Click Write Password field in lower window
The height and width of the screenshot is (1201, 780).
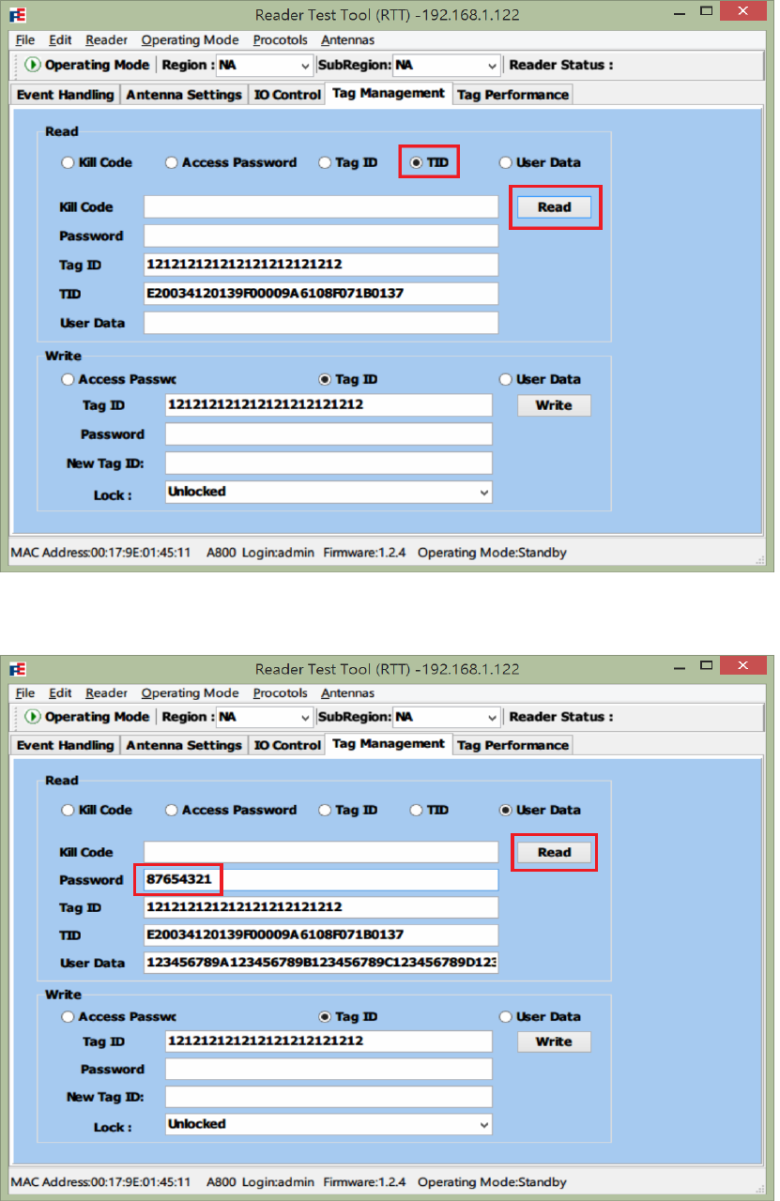pyautogui.click(x=329, y=1070)
